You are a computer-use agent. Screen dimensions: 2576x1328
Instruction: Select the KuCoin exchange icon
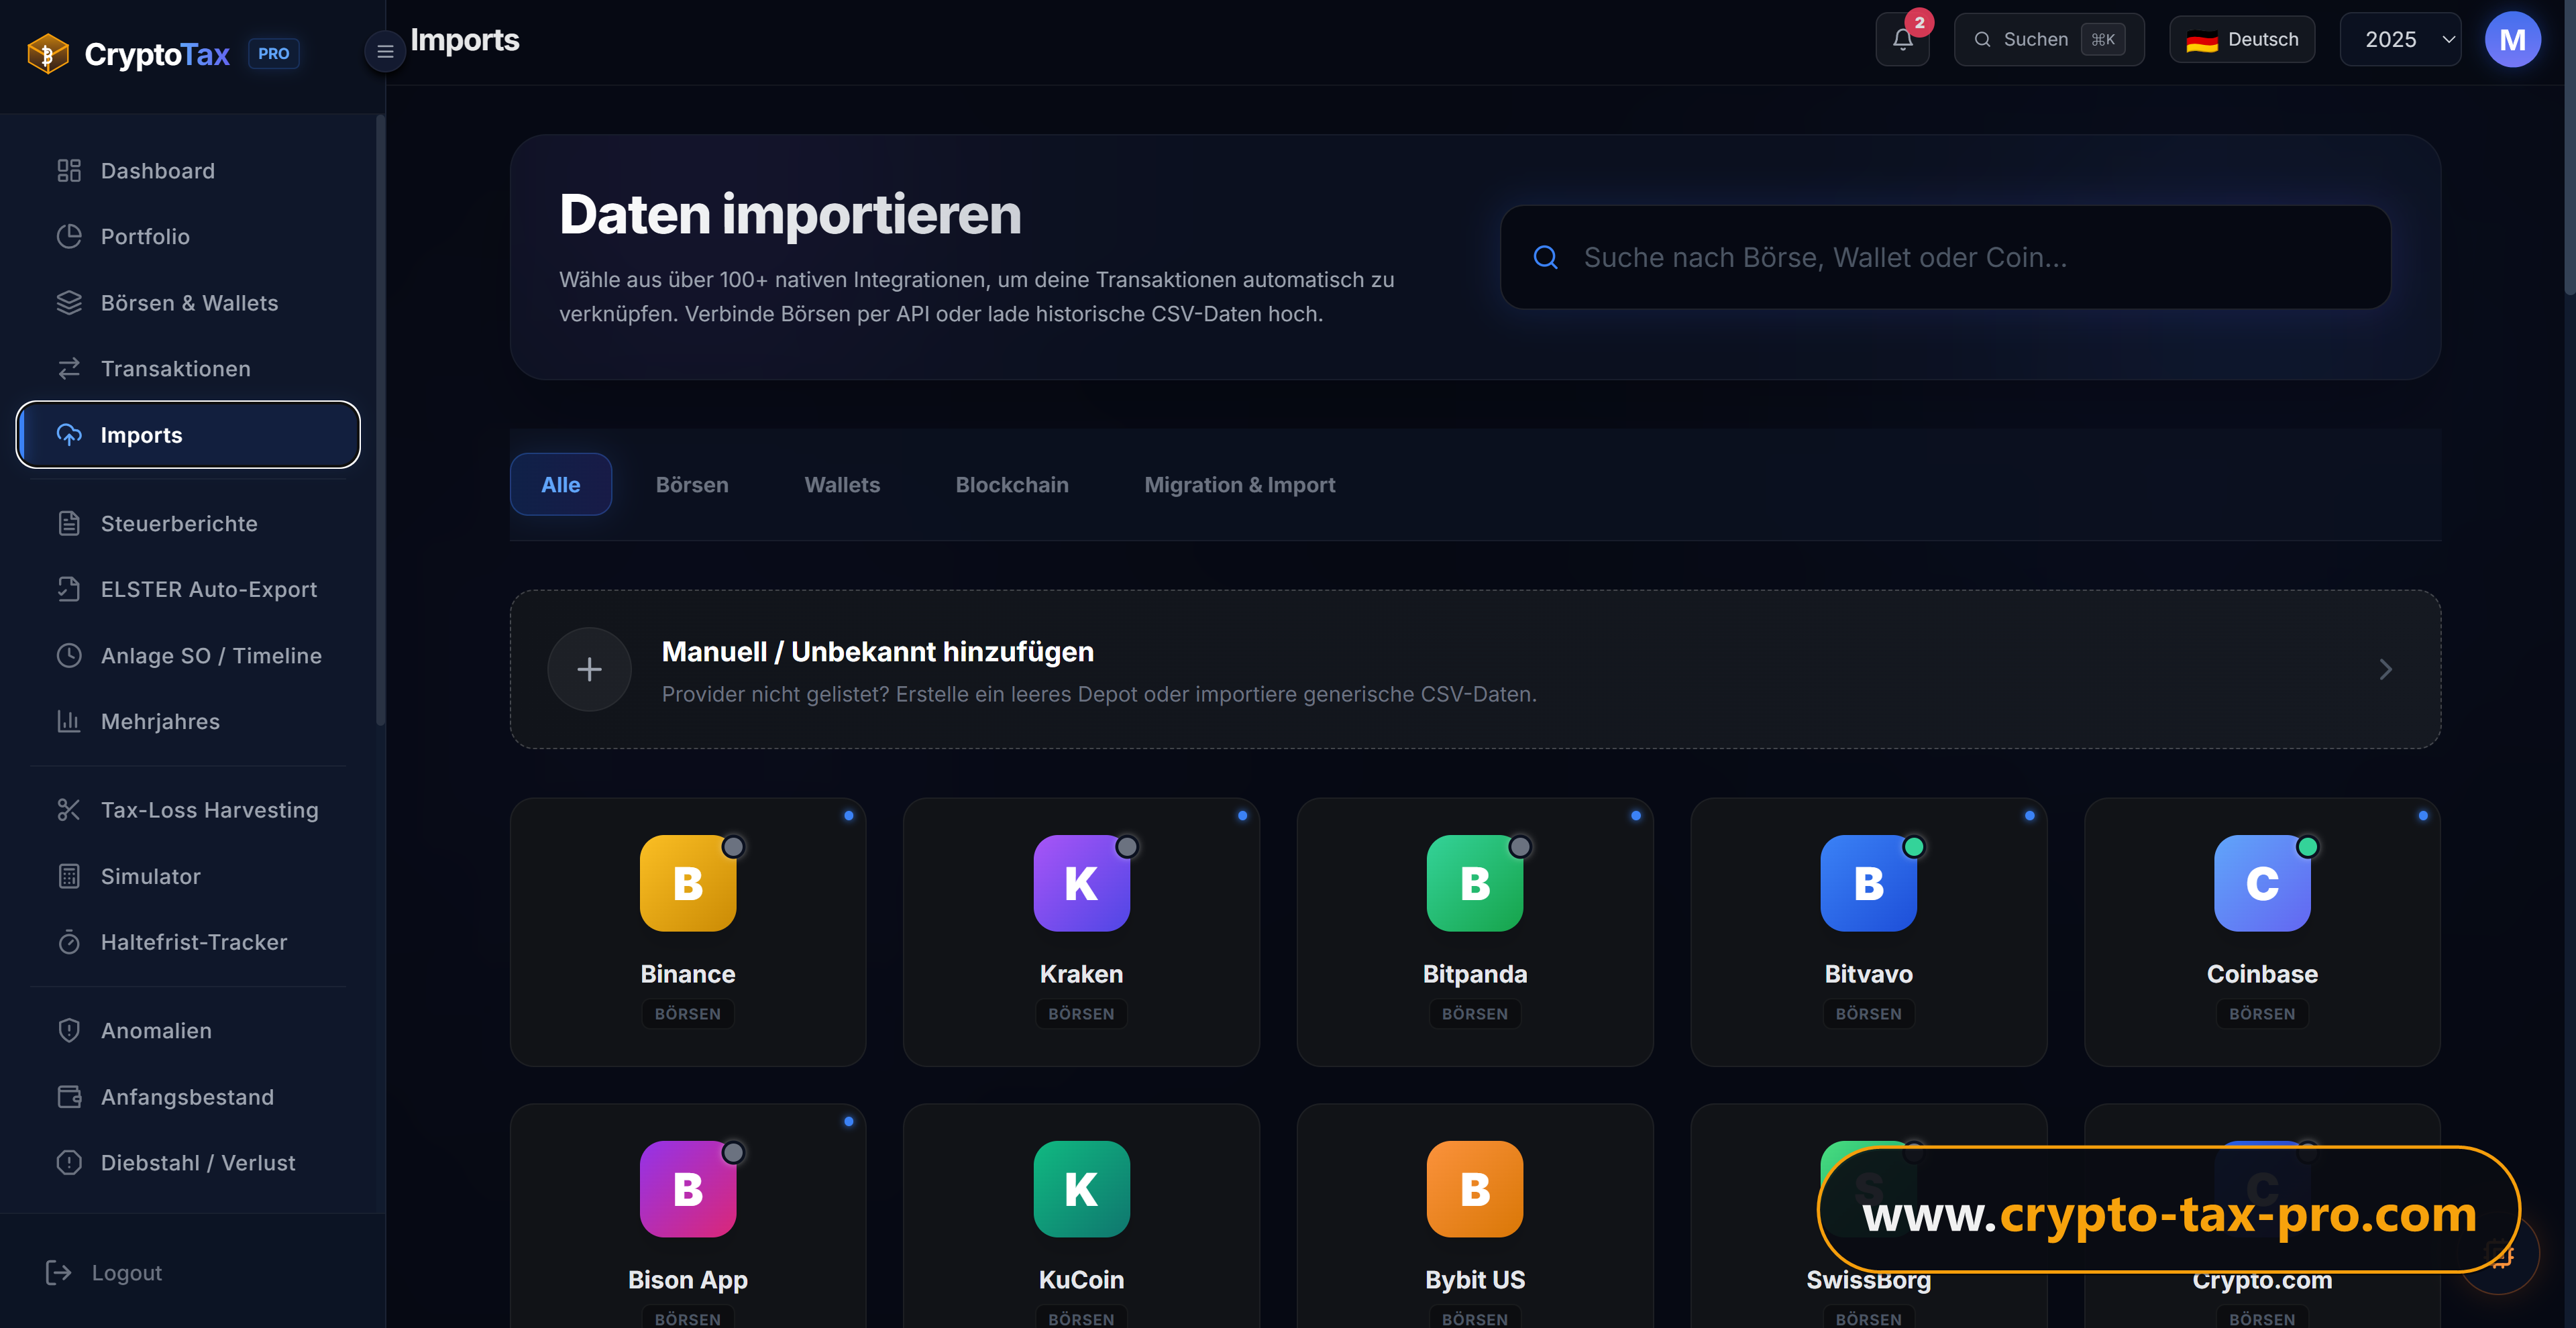[x=1081, y=1189]
